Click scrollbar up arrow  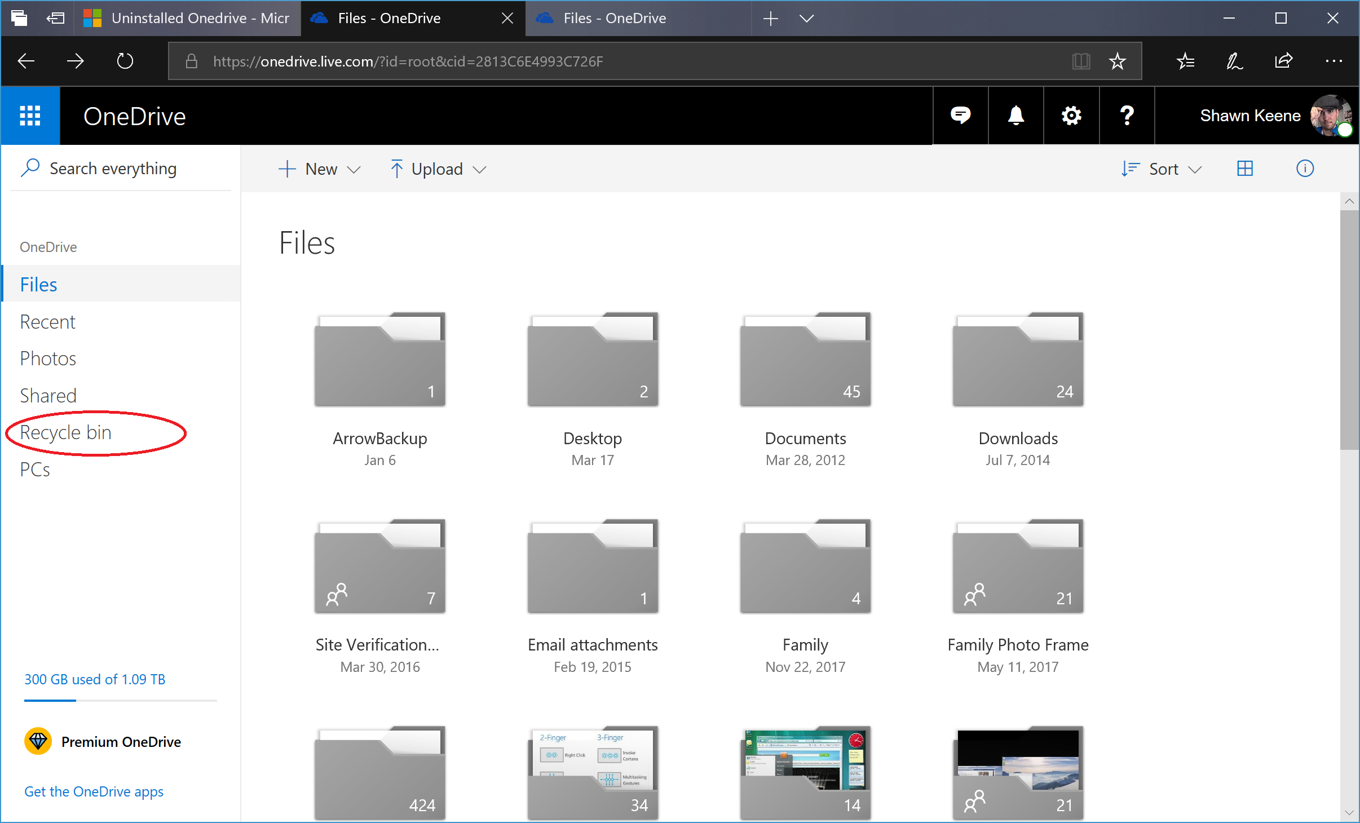click(1349, 201)
